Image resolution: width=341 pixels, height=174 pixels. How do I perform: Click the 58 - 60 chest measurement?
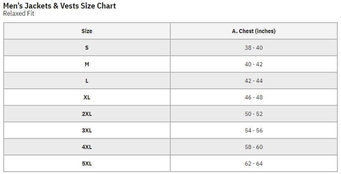(x=253, y=147)
